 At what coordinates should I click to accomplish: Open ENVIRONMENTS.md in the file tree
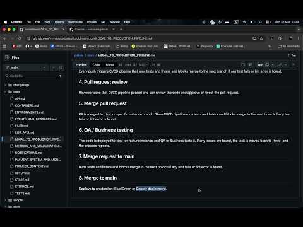[29, 112]
